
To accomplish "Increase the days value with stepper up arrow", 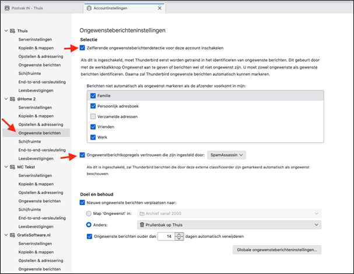I will click(179, 234).
